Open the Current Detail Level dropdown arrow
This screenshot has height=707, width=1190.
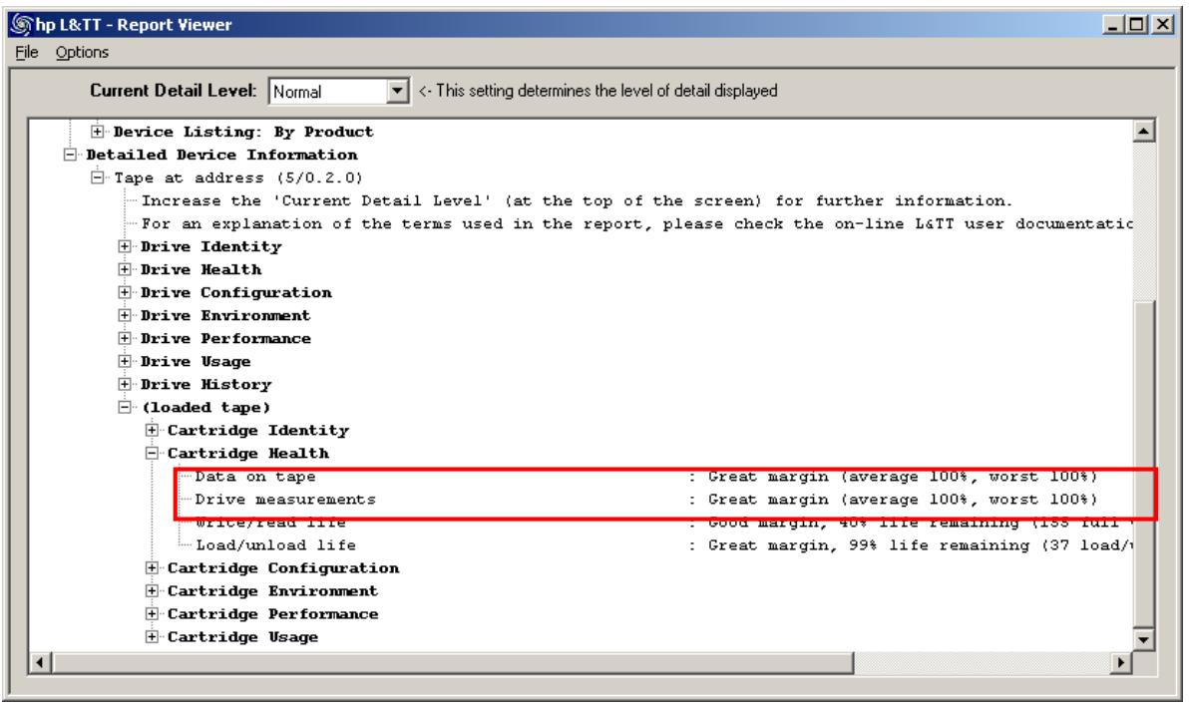point(397,91)
